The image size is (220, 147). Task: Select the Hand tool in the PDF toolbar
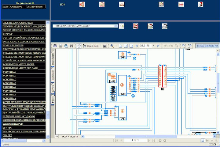pyautogui.click(x=79, y=46)
